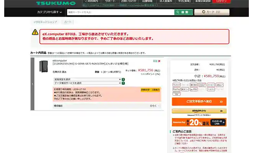
Task: Open ご利用案内 in top menu
Action: (x=92, y=1)
